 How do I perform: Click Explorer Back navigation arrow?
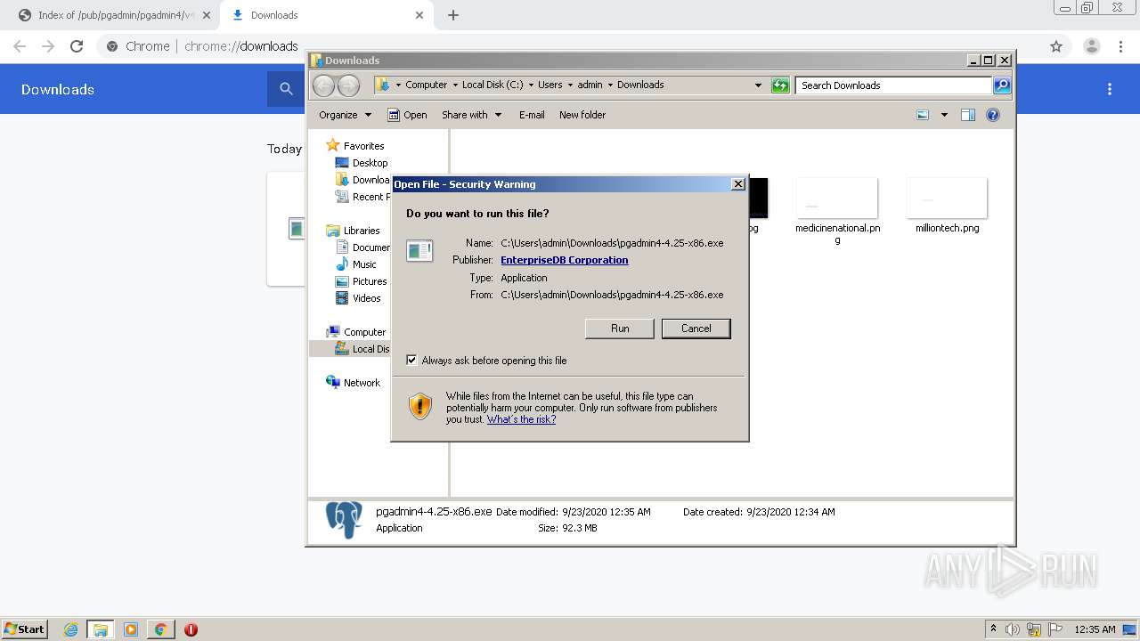click(x=323, y=85)
